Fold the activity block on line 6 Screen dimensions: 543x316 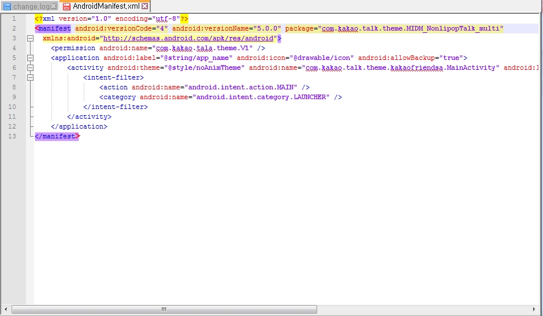tap(30, 68)
